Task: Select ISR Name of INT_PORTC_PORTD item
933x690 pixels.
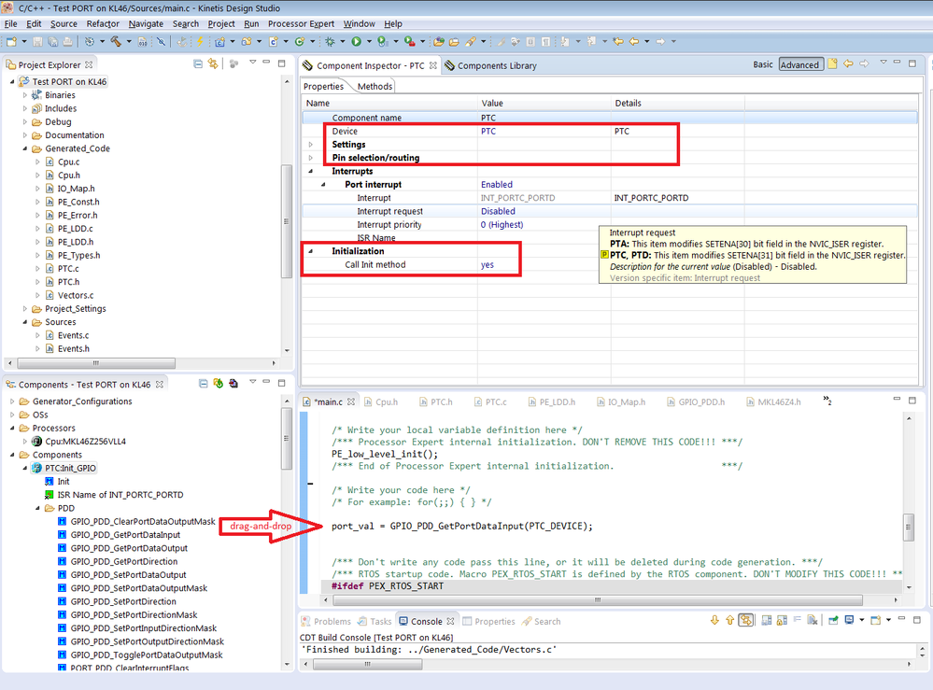Action: tap(120, 495)
